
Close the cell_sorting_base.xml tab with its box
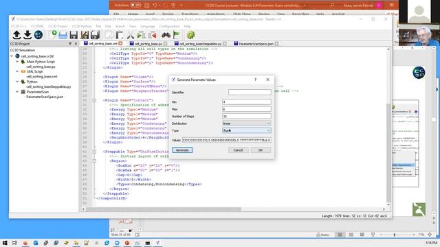click(x=121, y=43)
